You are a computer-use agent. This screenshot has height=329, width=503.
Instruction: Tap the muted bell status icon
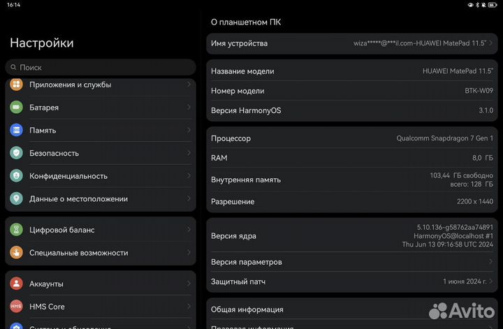click(483, 5)
